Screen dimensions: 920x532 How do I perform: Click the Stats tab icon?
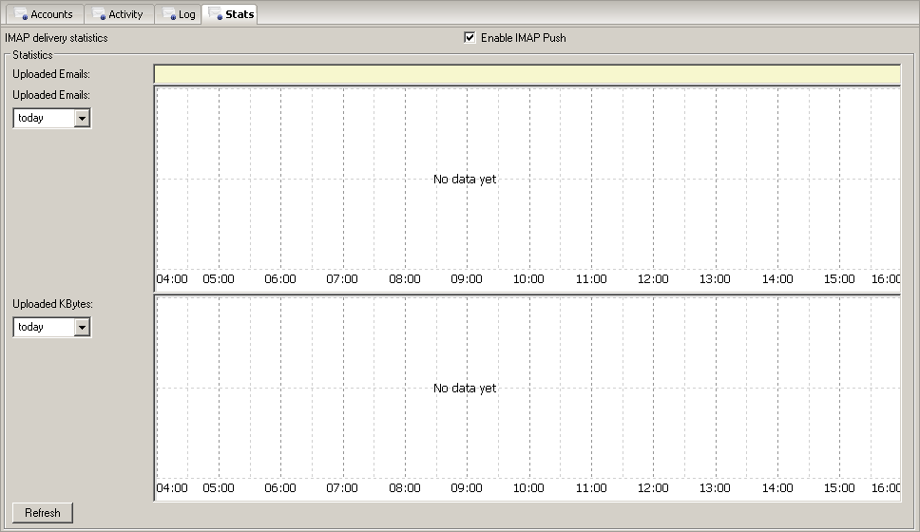click(215, 15)
